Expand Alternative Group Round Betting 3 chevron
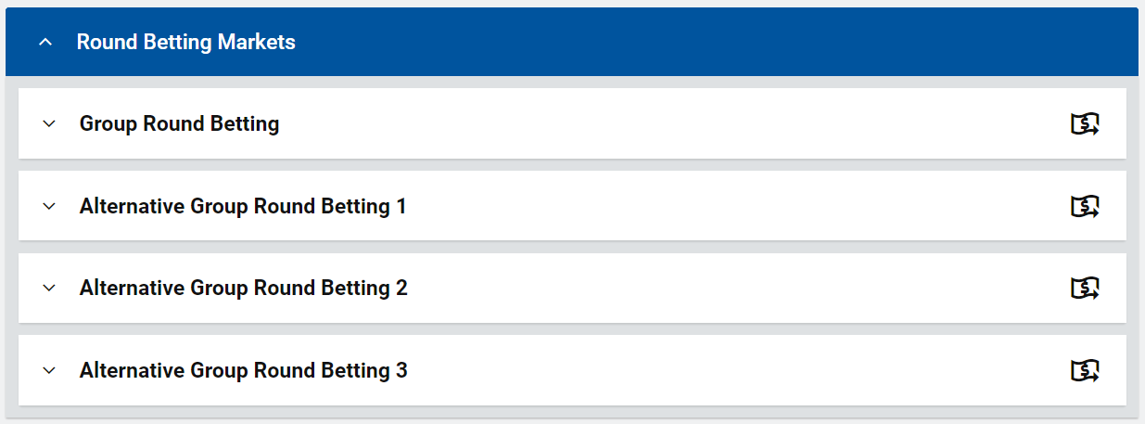Image resolution: width=1145 pixels, height=424 pixels. click(49, 370)
